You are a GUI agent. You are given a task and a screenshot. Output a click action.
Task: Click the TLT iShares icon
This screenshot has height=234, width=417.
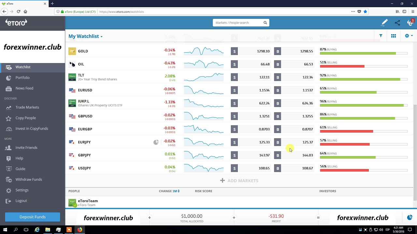tap(72, 77)
